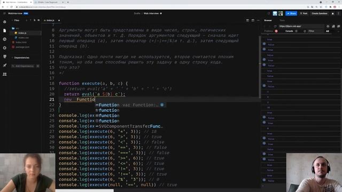Click the last icon in the Files header

[38, 20]
